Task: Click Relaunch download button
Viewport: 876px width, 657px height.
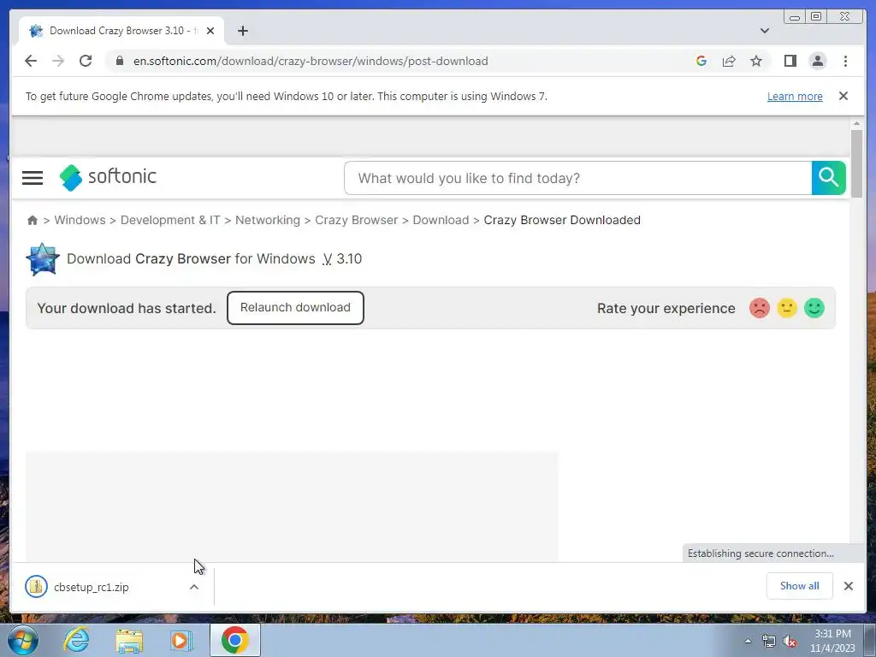Action: pos(295,308)
